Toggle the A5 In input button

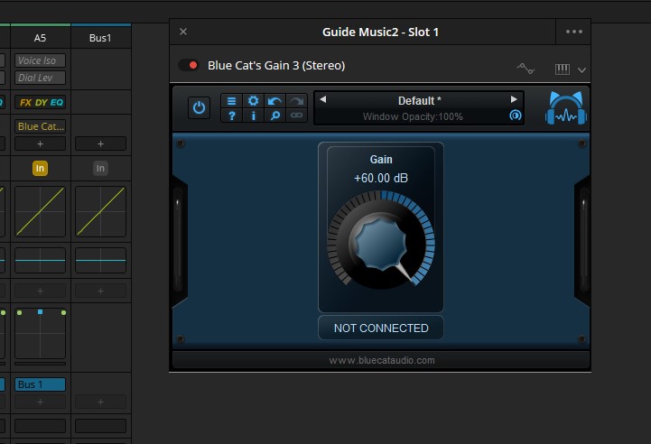click(x=40, y=168)
